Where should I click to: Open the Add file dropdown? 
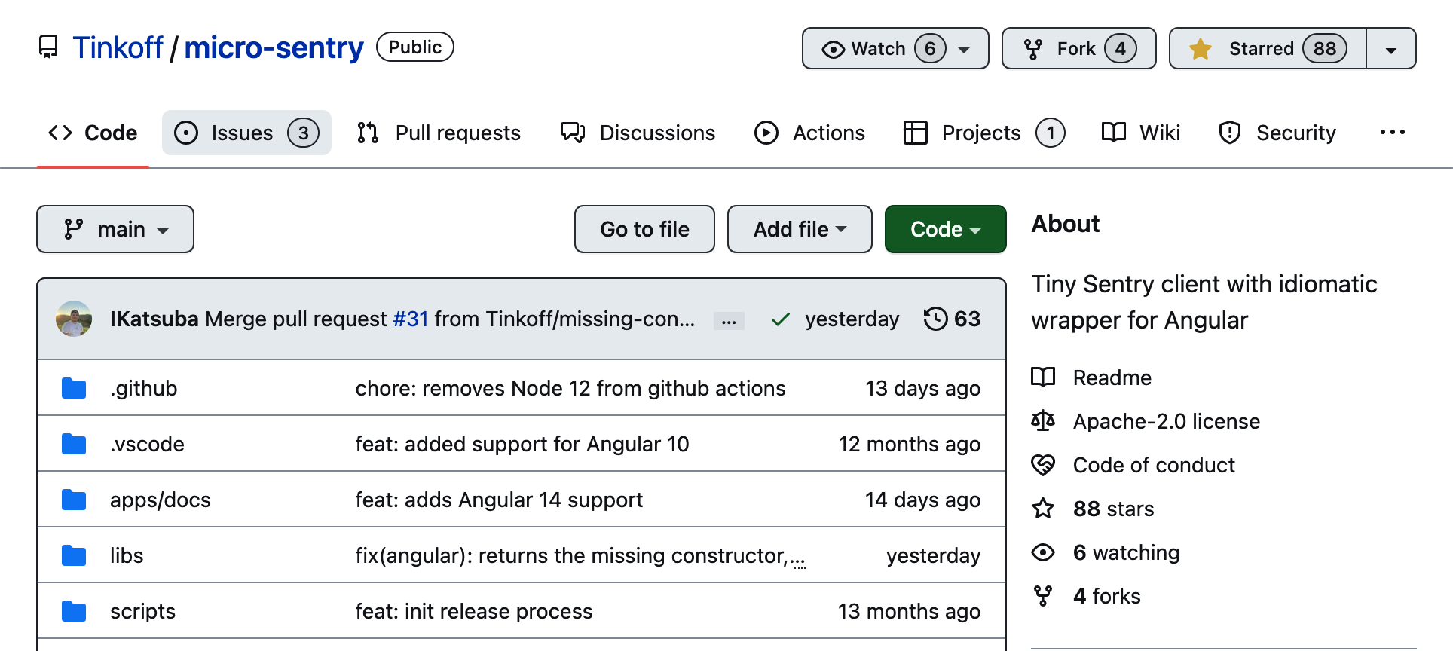coord(800,229)
